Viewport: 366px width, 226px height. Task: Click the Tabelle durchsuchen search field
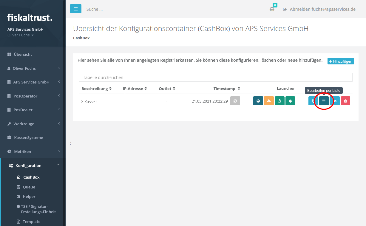215,77
